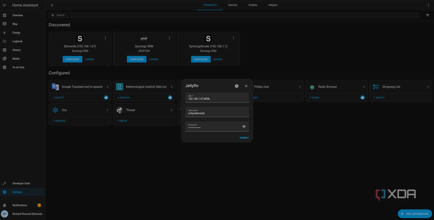
Task: Configure the SynologyRouter (192.168.1.1)
Action: (201, 59)
